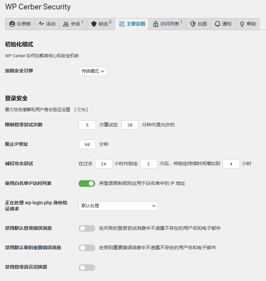266x281 pixels.
Task: Click the access lists padlock icon
Action: tap(155, 24)
